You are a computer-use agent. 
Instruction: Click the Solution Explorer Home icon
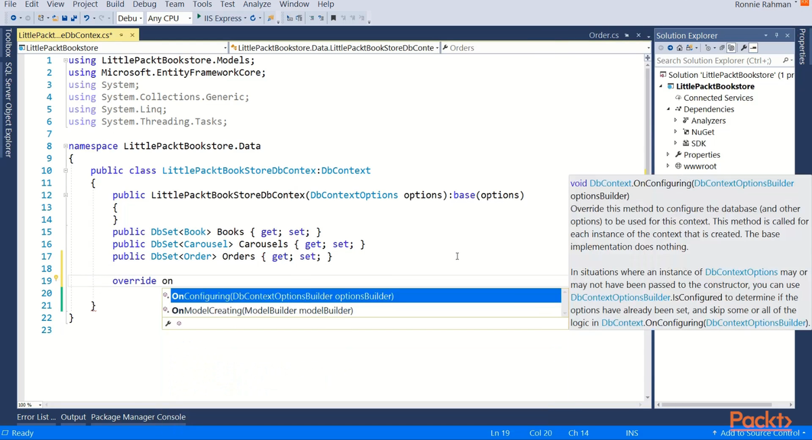679,48
